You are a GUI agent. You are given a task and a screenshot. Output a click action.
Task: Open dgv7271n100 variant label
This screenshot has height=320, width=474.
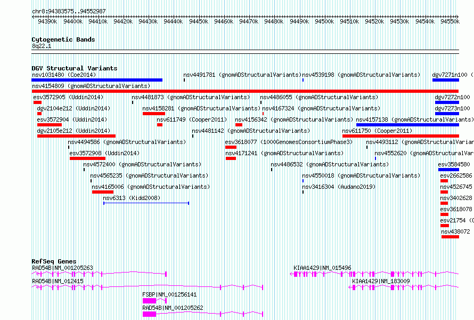[453, 75]
